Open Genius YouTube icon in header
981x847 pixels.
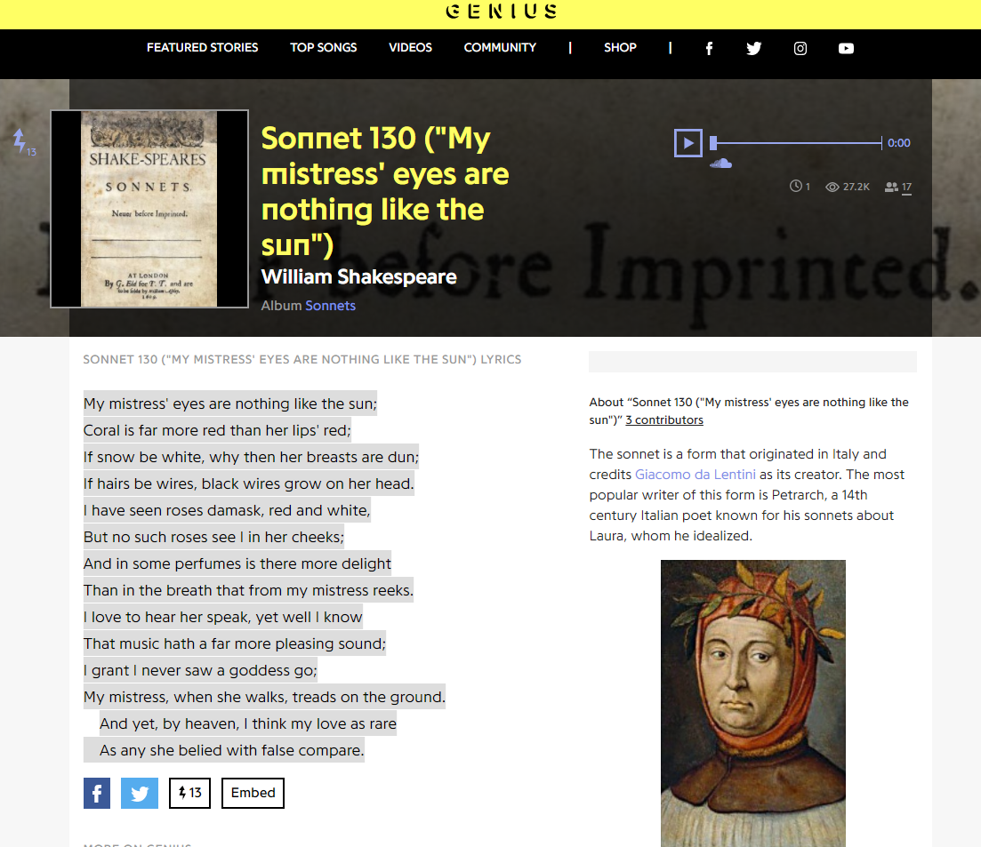(846, 49)
